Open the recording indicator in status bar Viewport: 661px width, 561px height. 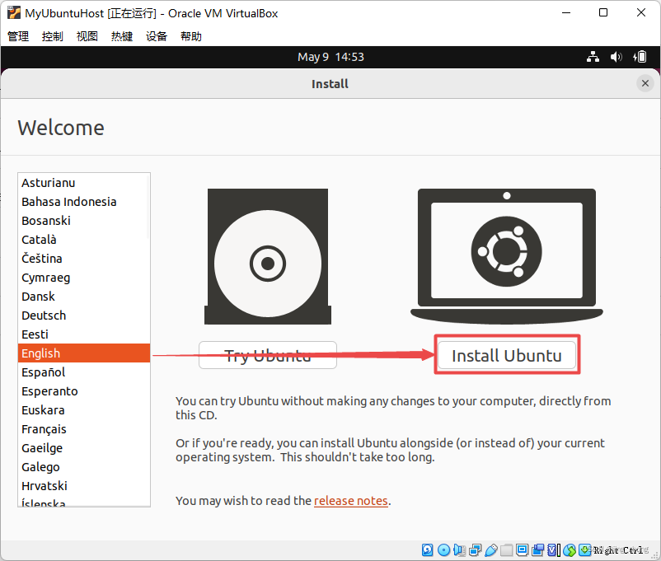[537, 550]
